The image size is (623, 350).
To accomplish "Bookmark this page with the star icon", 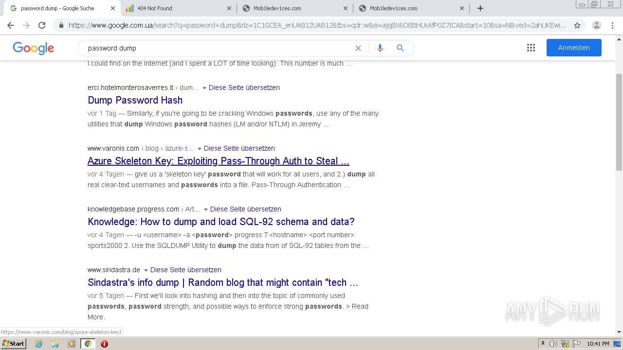I will pos(577,25).
